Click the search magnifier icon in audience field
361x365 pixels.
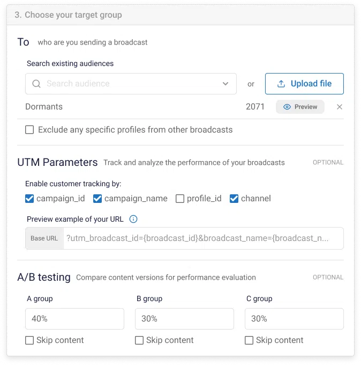pyautogui.click(x=36, y=84)
